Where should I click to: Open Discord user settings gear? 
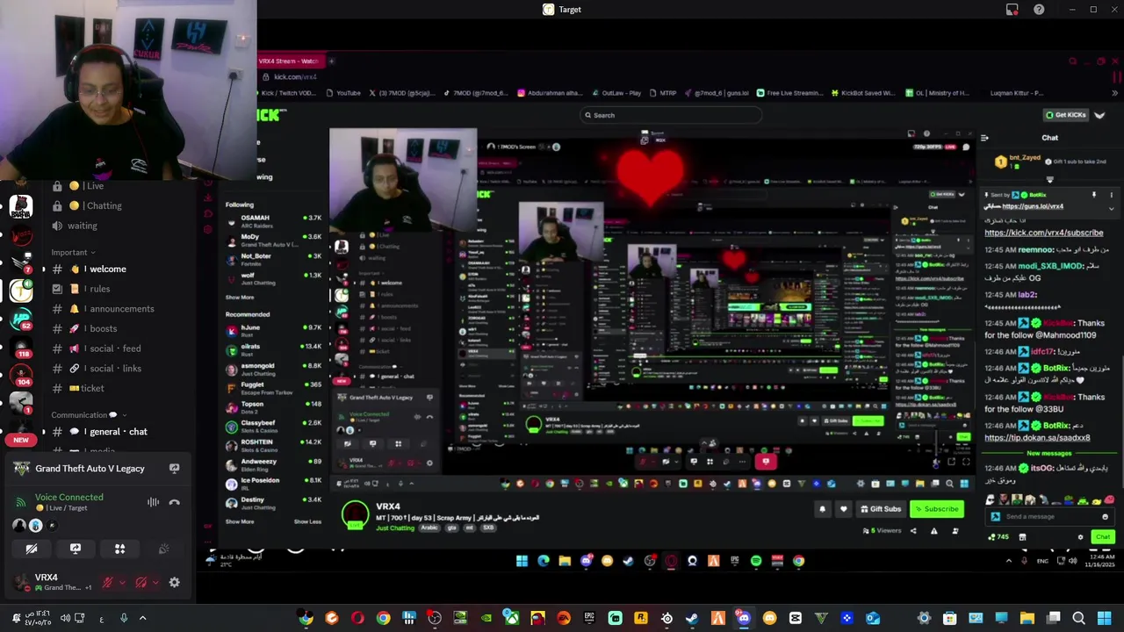click(x=174, y=582)
